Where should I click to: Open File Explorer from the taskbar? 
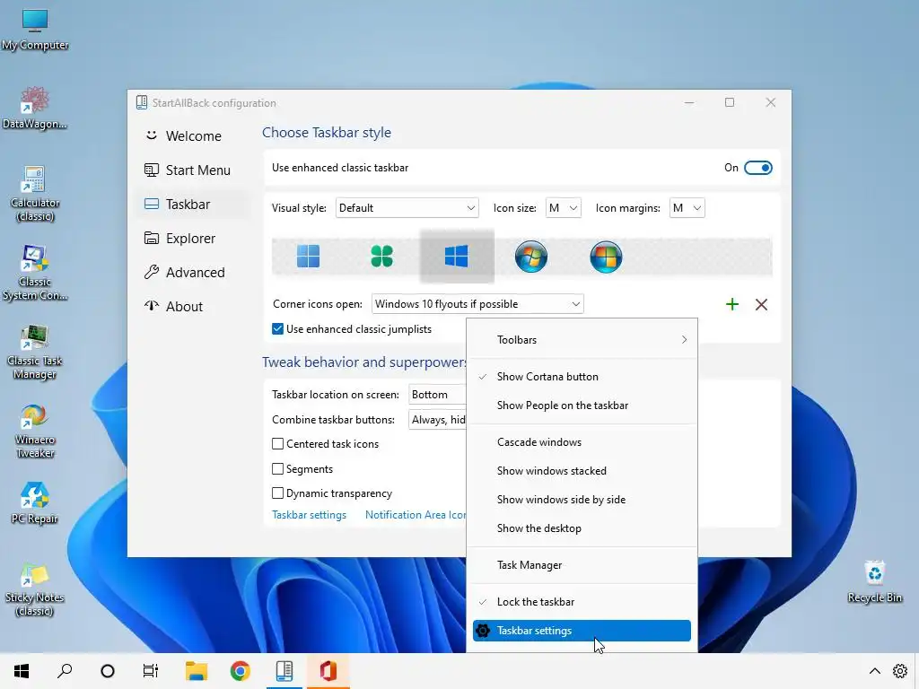(x=197, y=671)
